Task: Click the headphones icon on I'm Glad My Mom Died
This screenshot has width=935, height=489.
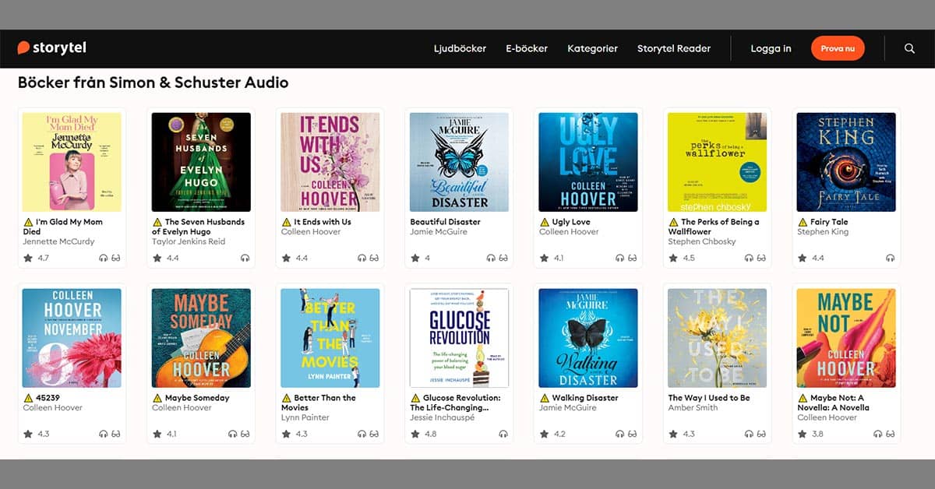Action: 104,258
